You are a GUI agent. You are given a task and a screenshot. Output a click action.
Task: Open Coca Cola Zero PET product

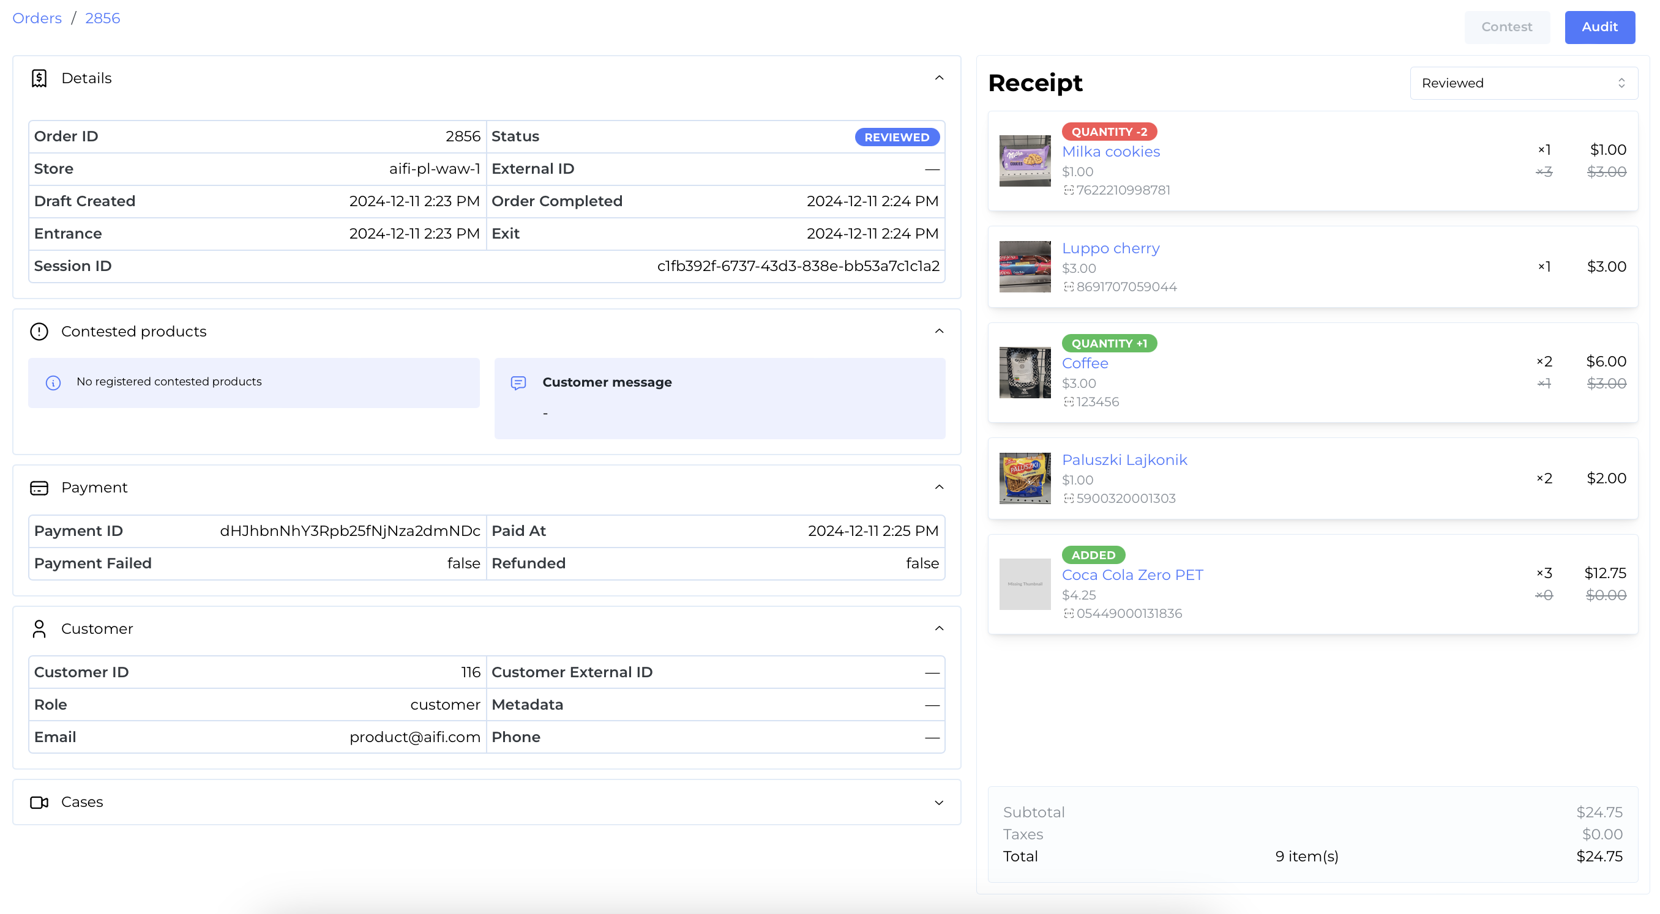tap(1132, 575)
